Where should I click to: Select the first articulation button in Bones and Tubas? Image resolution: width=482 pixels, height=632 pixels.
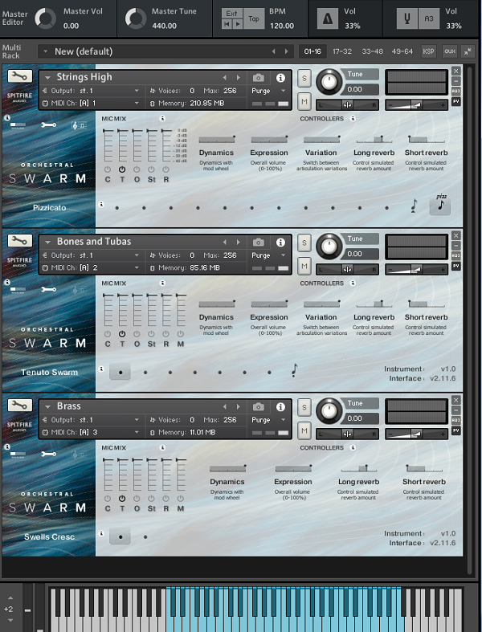coord(120,372)
